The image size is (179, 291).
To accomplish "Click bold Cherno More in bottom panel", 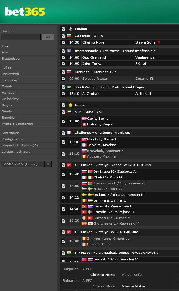I will click(x=103, y=275).
